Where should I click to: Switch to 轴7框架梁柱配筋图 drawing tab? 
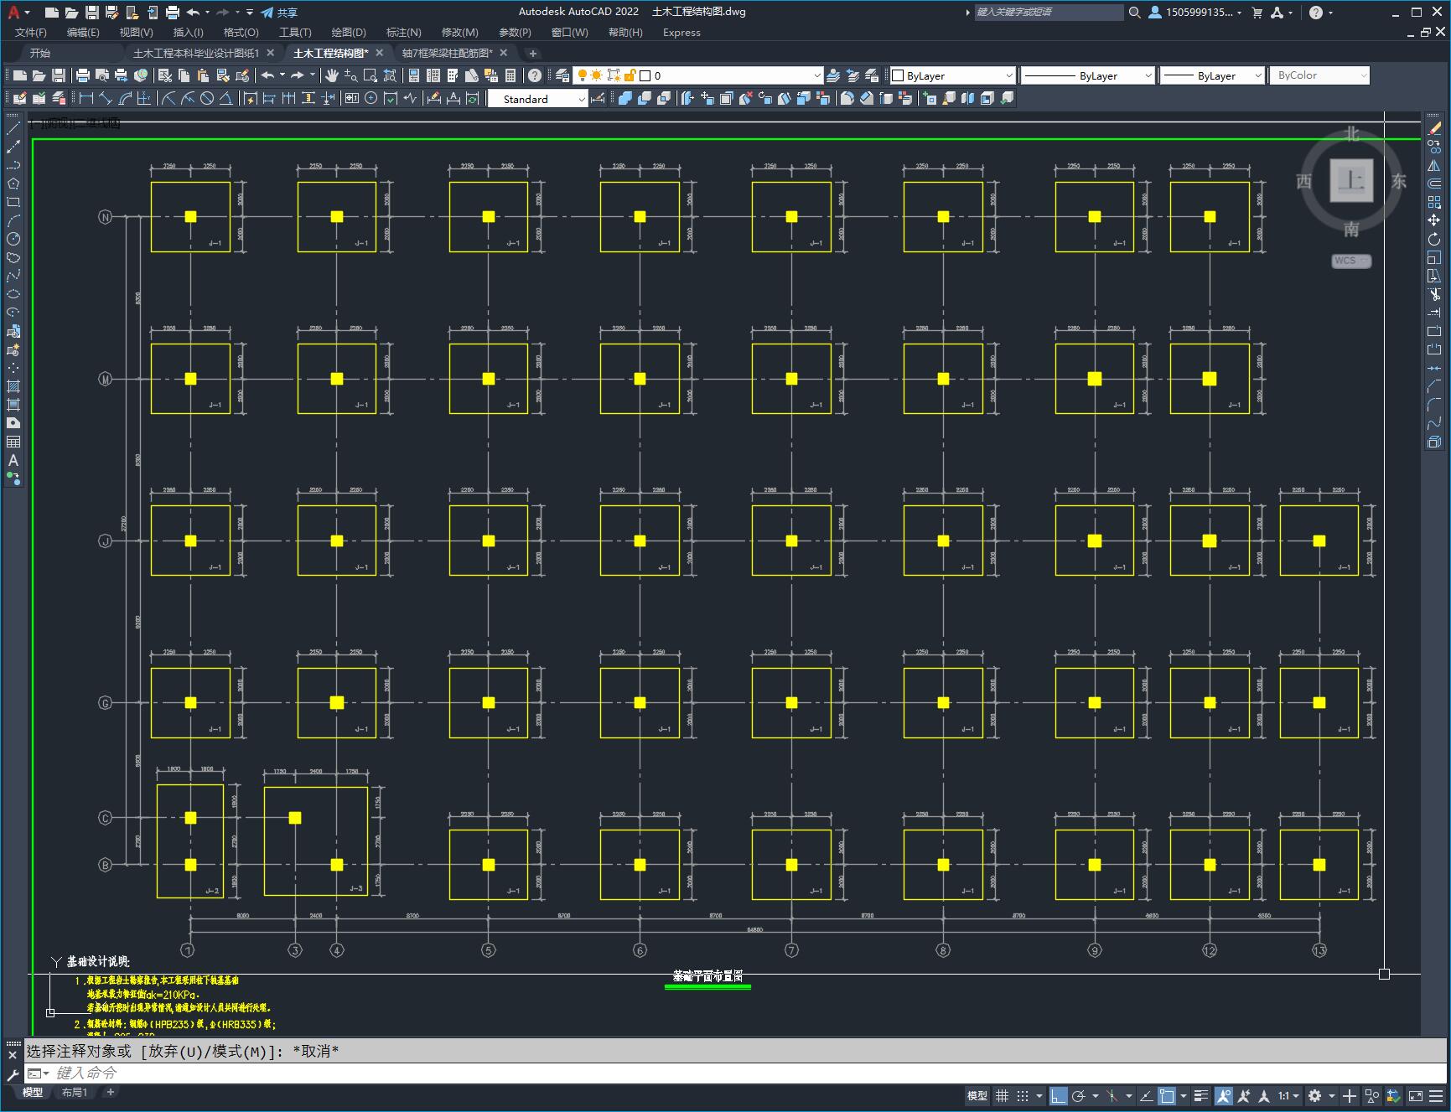click(x=447, y=53)
